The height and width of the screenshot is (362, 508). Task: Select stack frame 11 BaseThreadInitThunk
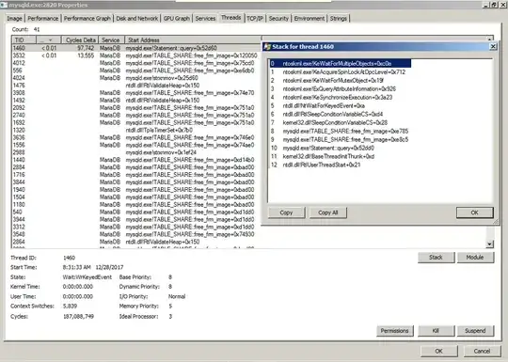click(x=341, y=156)
